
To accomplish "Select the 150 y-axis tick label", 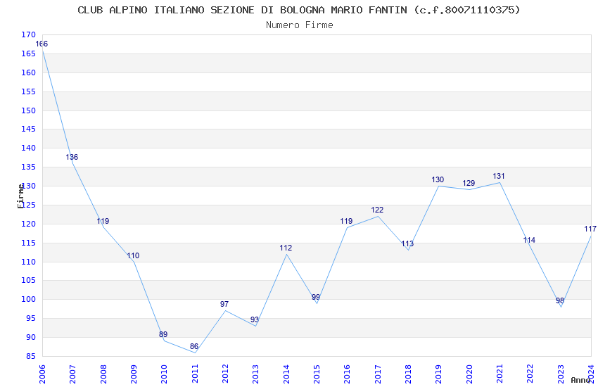I will click(29, 110).
